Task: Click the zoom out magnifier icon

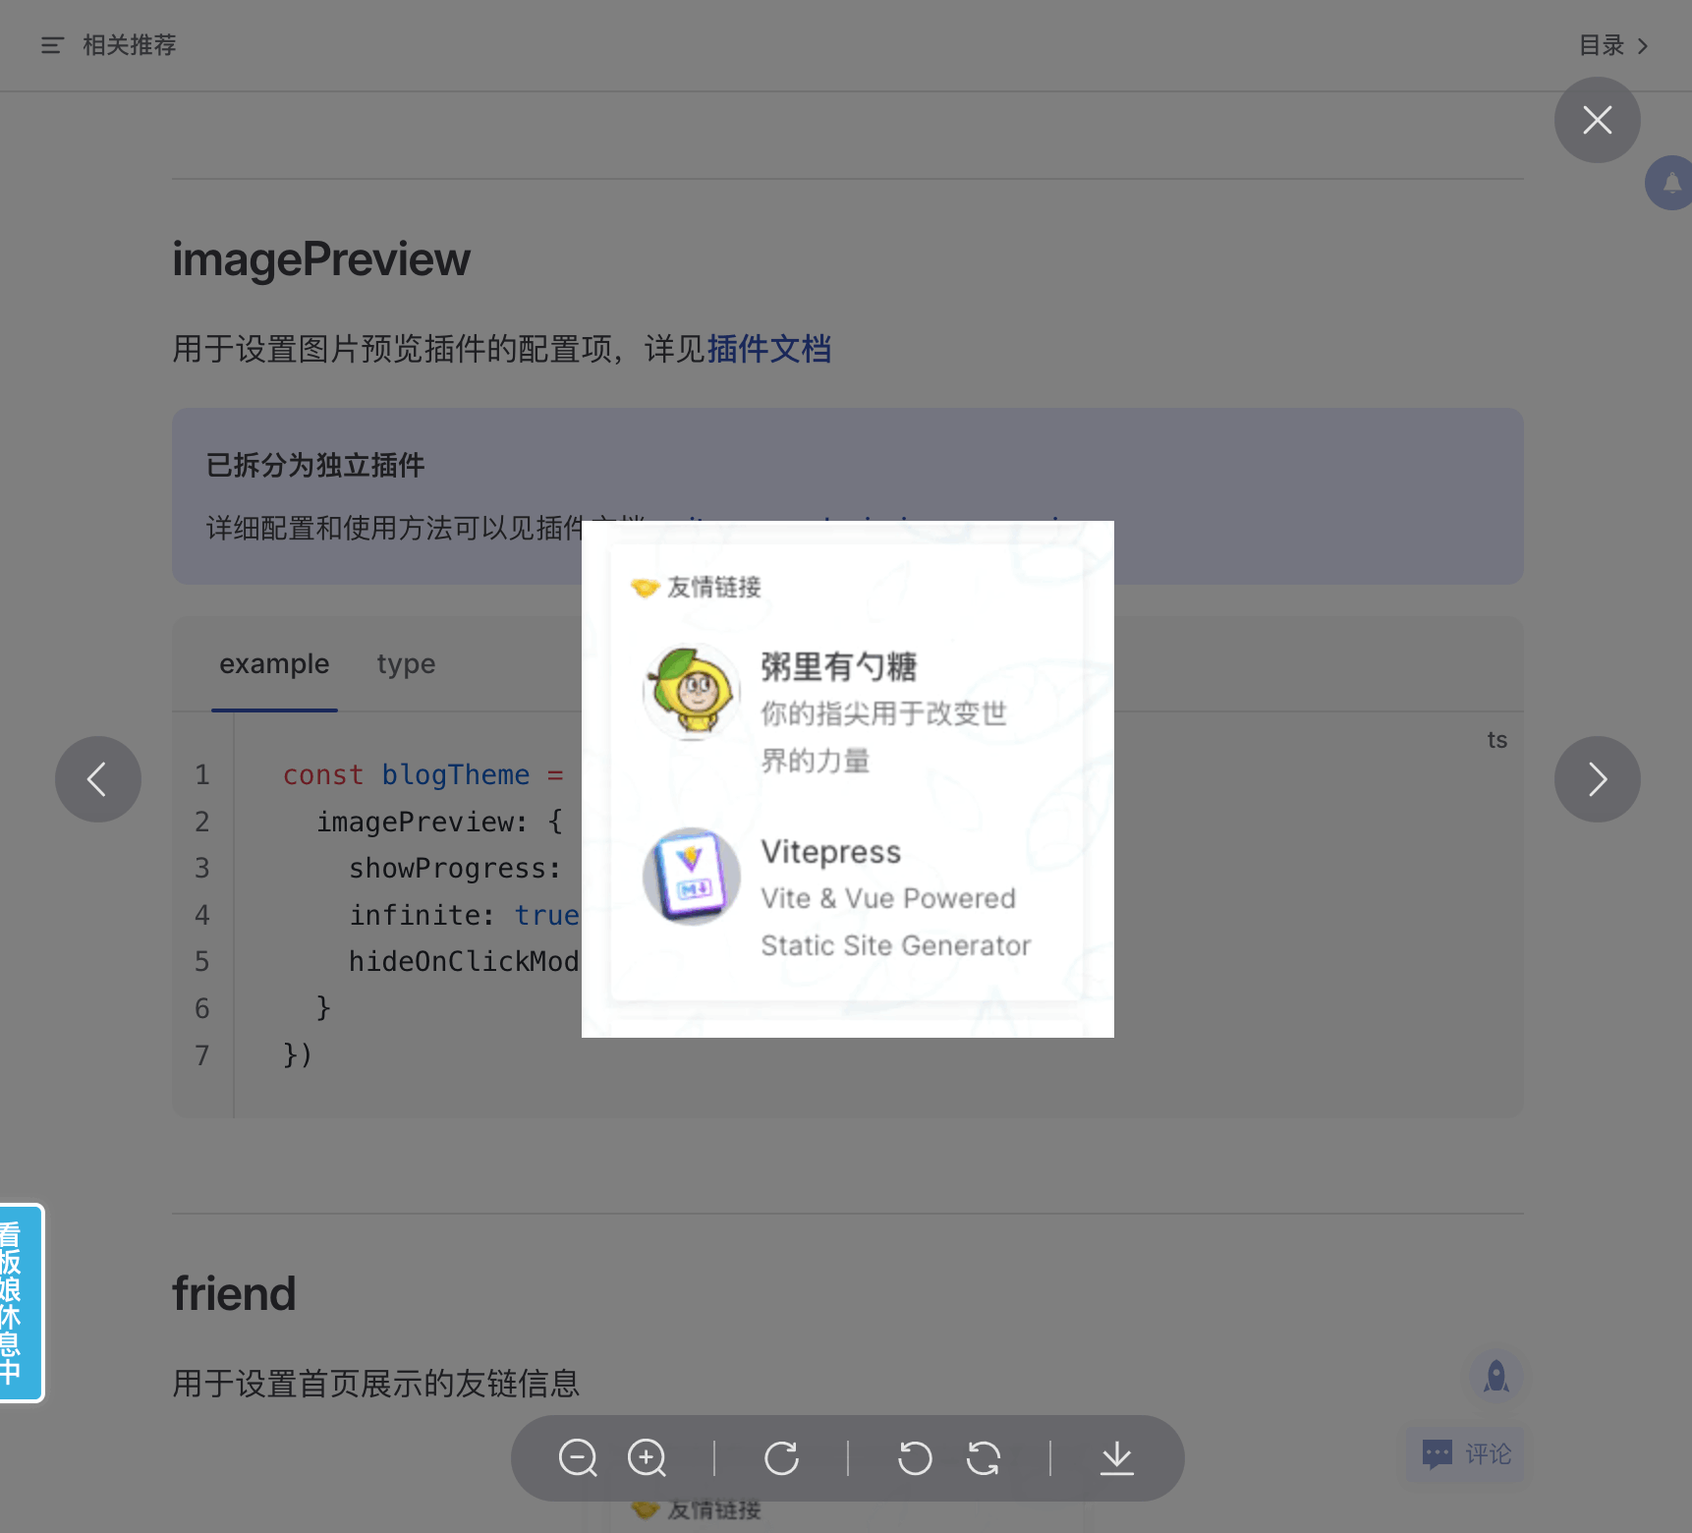Action: point(578,1458)
